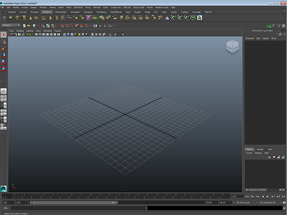Go to end of playback range
Viewport: 287px width, 215px height.
point(283,197)
